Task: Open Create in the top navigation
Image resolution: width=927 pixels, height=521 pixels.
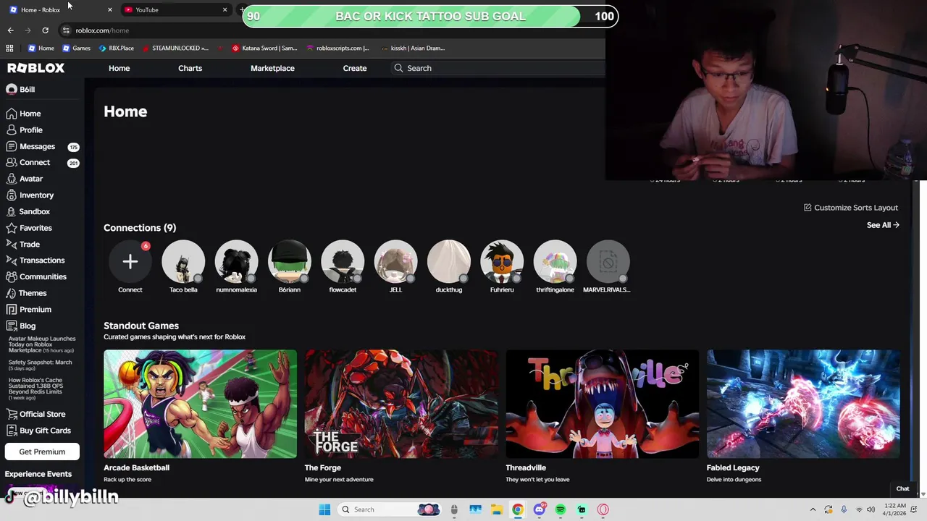Action: (x=355, y=68)
